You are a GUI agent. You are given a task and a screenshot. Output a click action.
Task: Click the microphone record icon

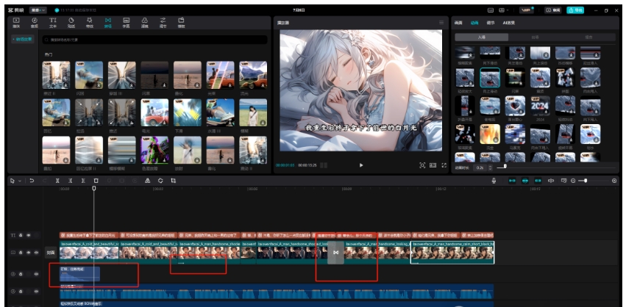click(494, 181)
